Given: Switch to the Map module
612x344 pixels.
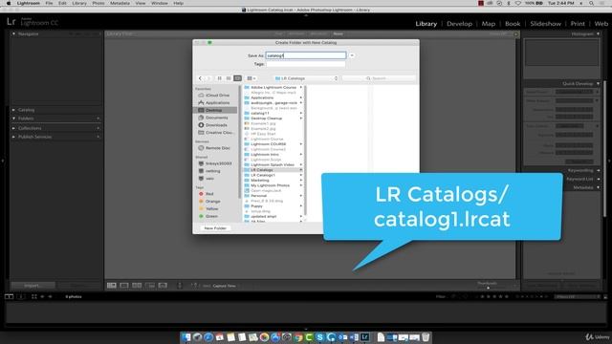Looking at the screenshot, I should pos(489,24).
